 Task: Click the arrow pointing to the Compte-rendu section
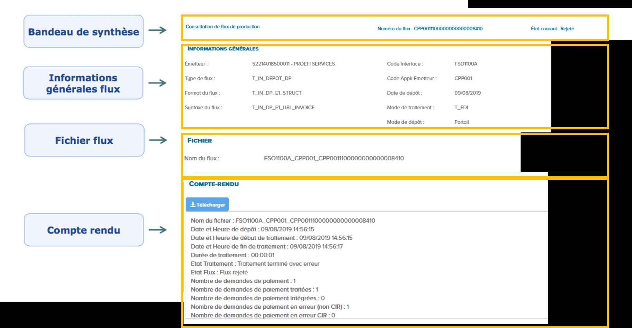[x=157, y=229]
